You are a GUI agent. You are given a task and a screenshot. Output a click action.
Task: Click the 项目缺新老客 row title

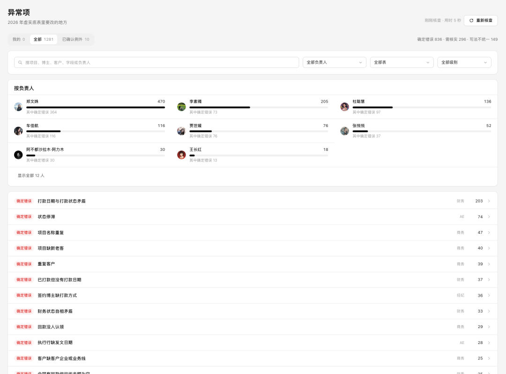[x=51, y=248]
